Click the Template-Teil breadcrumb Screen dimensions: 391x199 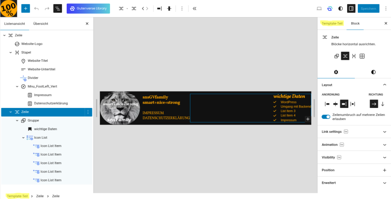18,196
